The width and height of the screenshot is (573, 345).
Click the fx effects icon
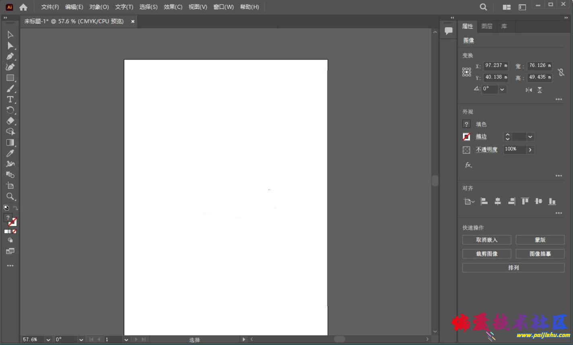[x=468, y=165]
